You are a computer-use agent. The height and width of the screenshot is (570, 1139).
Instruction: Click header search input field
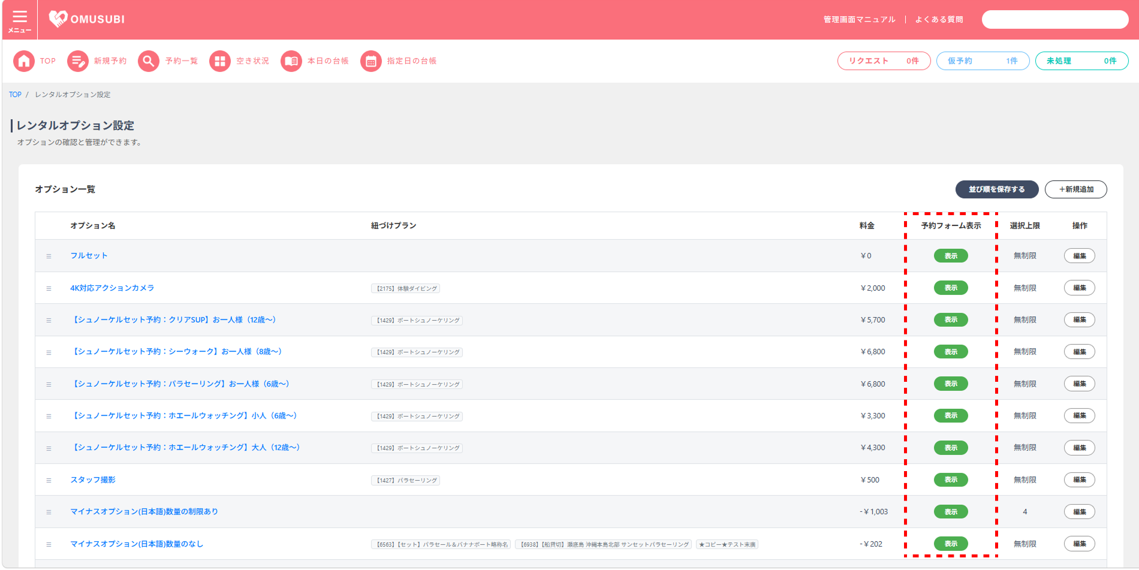tap(1054, 20)
